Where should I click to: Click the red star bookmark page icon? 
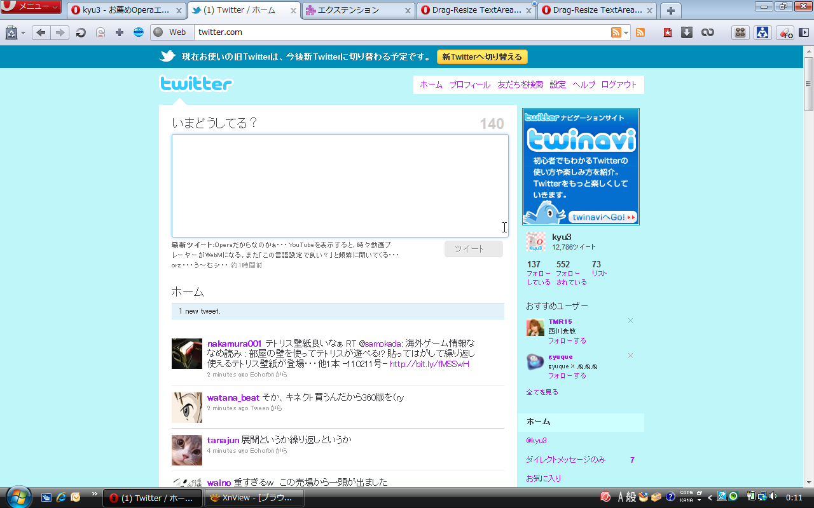[x=667, y=32]
